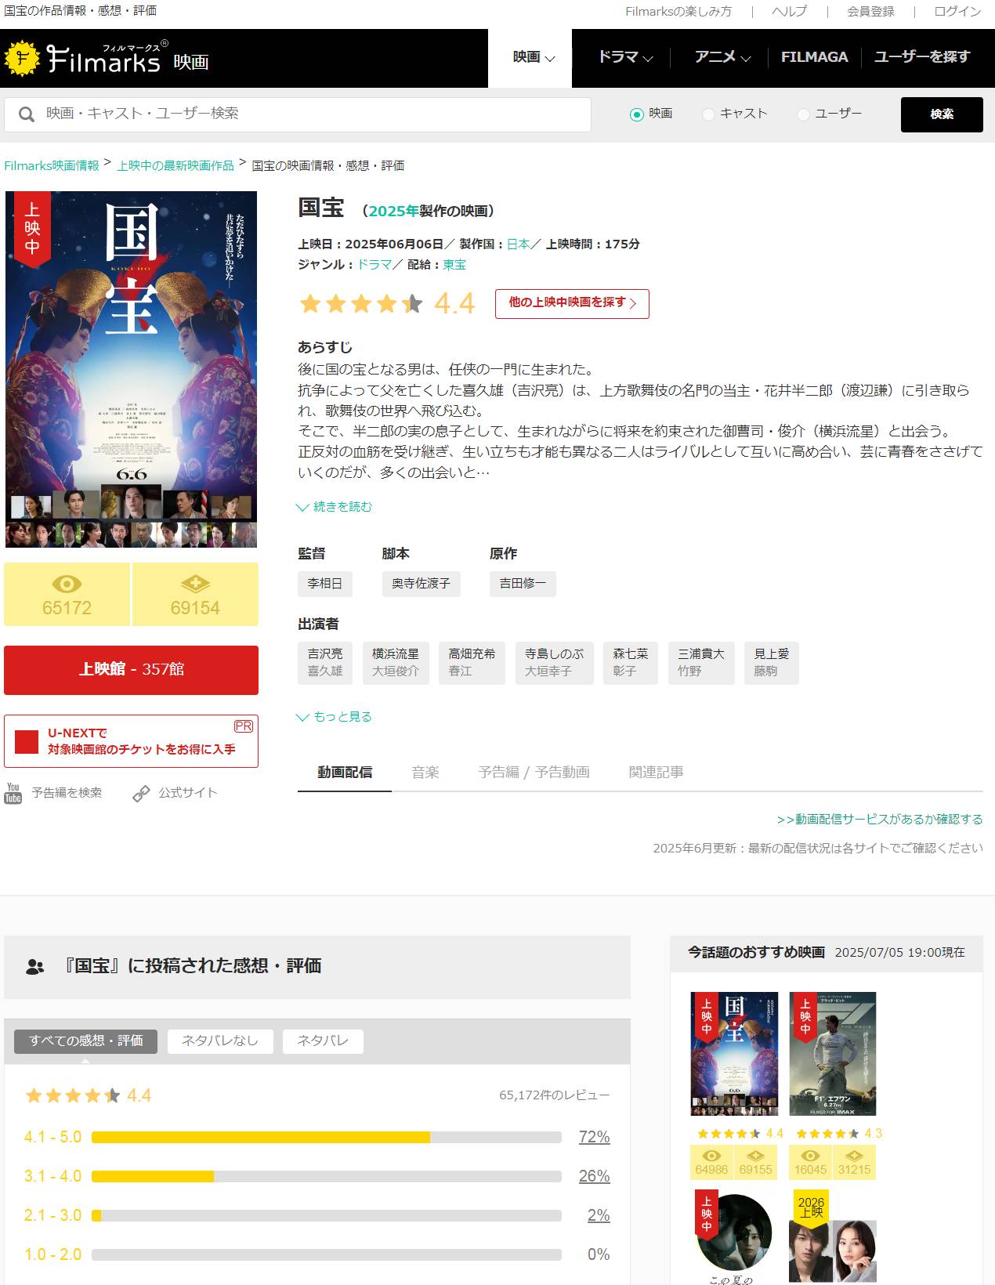995x1285 pixels.
Task: Click the Filmarks sunflower logo icon
Action: pos(21,58)
